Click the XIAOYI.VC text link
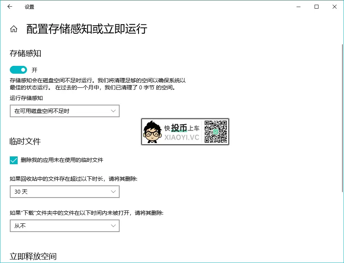 pos(183,138)
